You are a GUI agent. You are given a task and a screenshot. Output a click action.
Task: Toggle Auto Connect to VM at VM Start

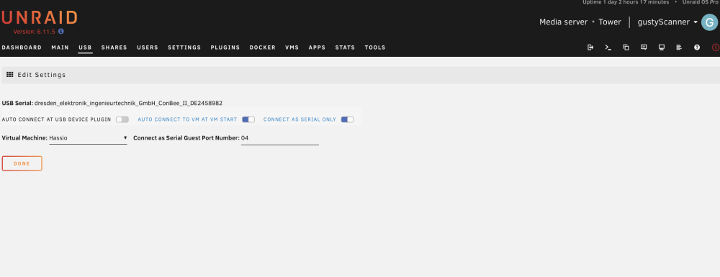pyautogui.click(x=248, y=119)
